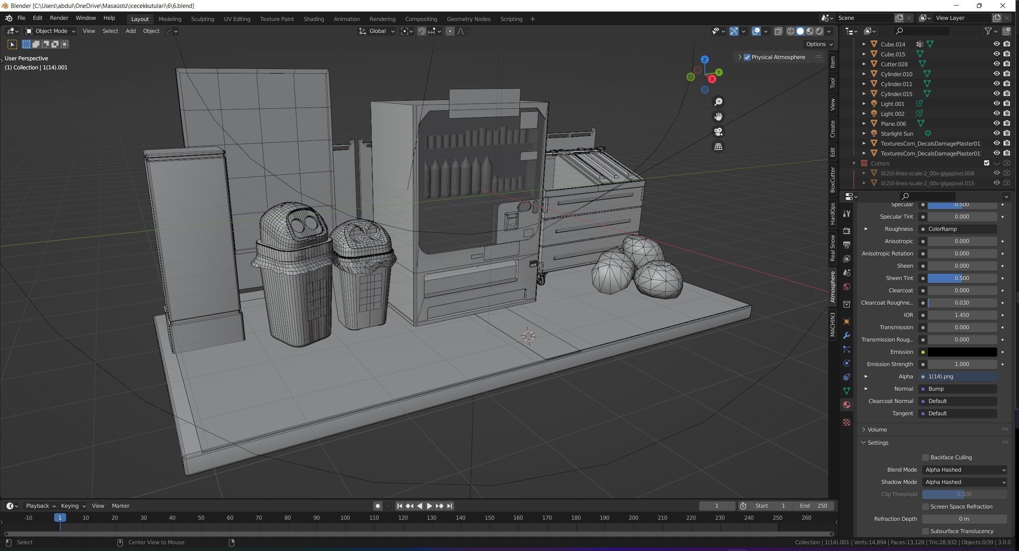
Task: Toggle camera view gizmo icon
Action: point(718,132)
